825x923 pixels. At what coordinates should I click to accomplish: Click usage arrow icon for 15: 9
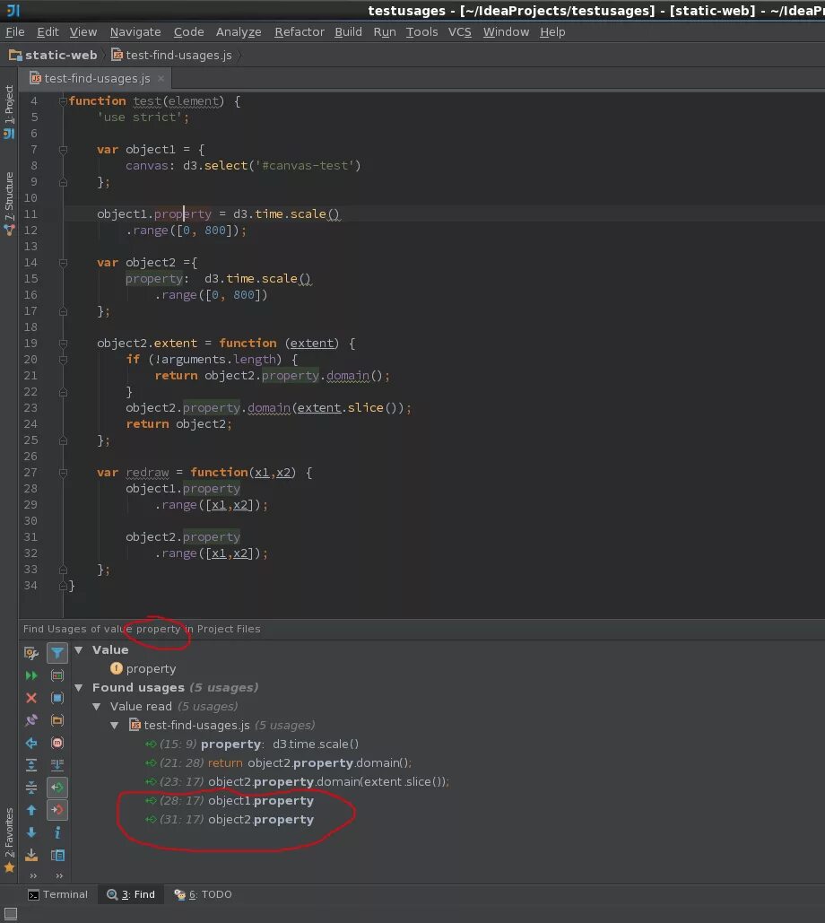(x=151, y=744)
